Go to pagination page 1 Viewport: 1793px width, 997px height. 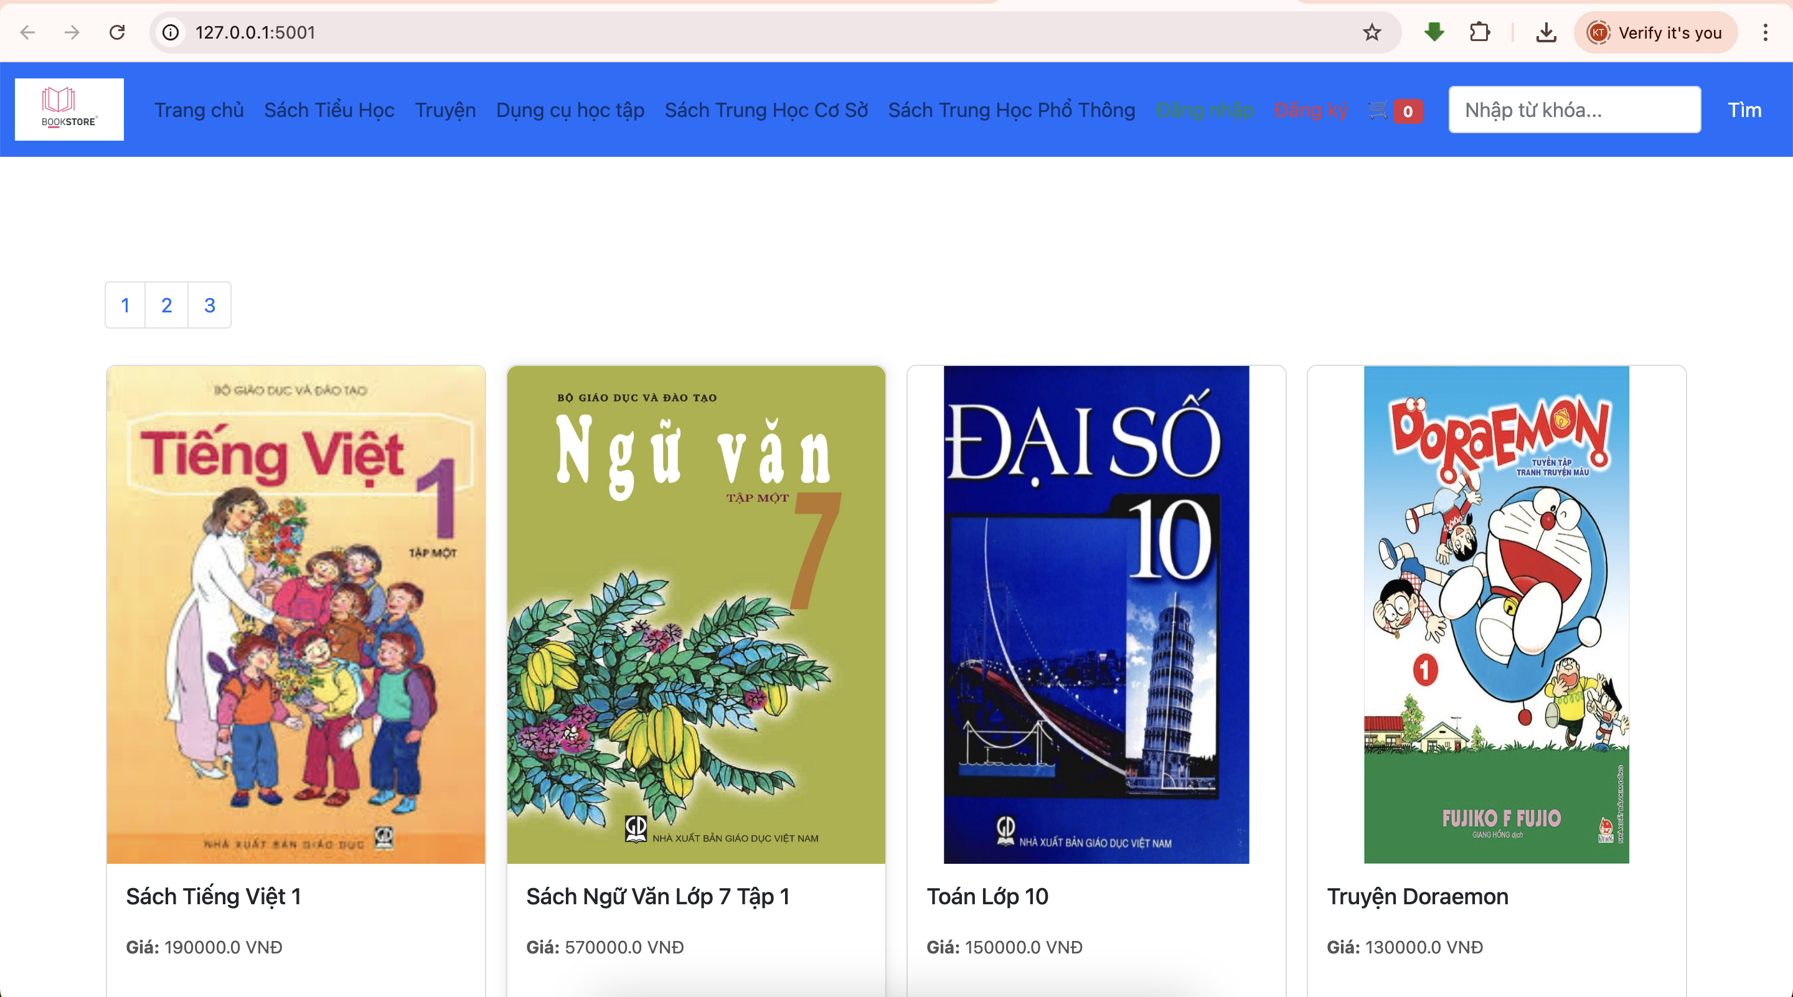[125, 305]
